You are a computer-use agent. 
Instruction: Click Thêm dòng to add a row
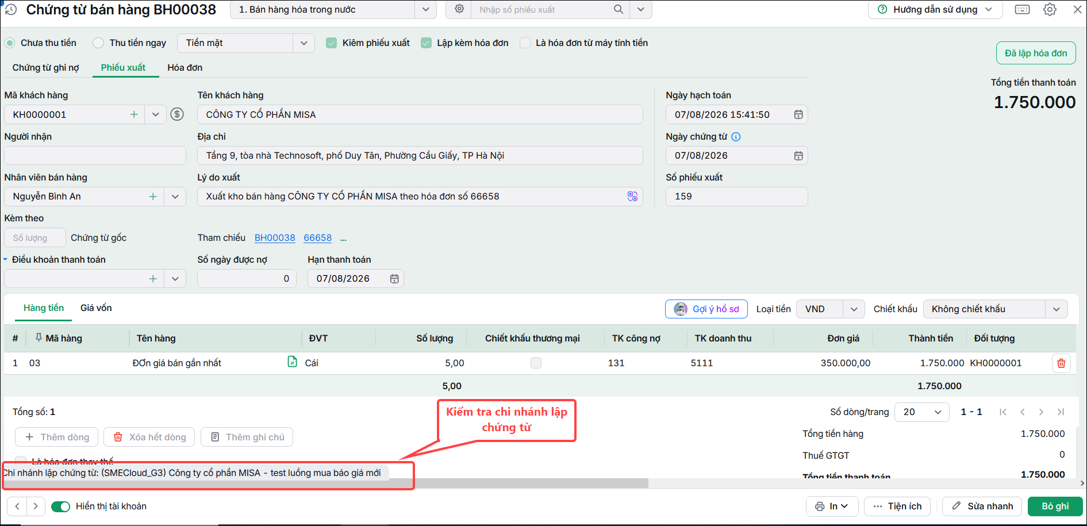click(57, 437)
